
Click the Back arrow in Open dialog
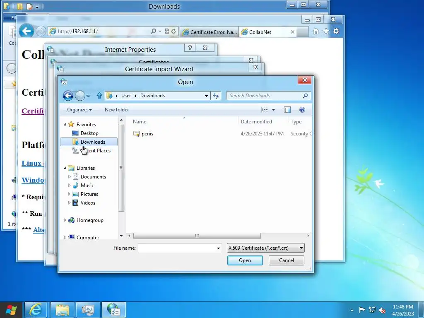[68, 96]
